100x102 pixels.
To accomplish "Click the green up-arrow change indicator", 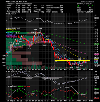I will click(x=78, y=6).
